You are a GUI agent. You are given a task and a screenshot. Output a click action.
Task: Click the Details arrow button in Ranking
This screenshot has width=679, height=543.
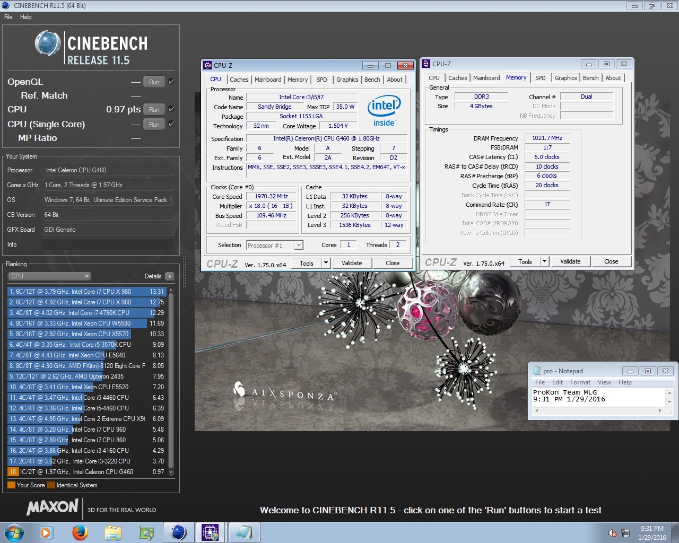170,276
